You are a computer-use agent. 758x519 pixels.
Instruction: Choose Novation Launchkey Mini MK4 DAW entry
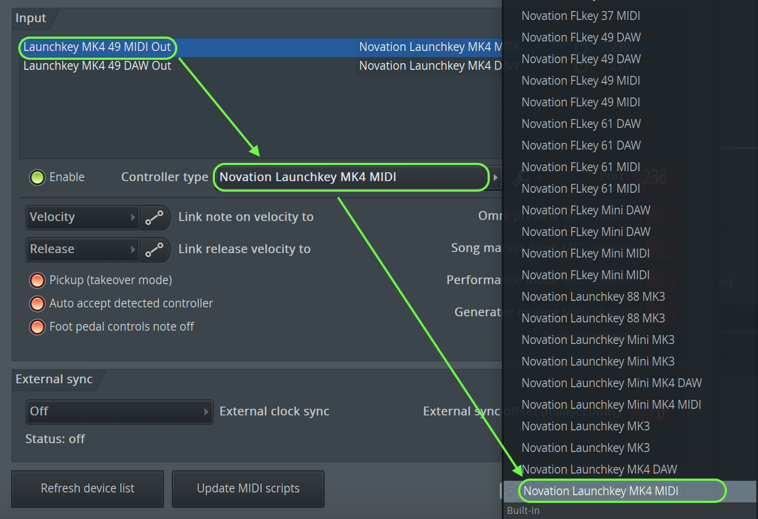point(611,383)
